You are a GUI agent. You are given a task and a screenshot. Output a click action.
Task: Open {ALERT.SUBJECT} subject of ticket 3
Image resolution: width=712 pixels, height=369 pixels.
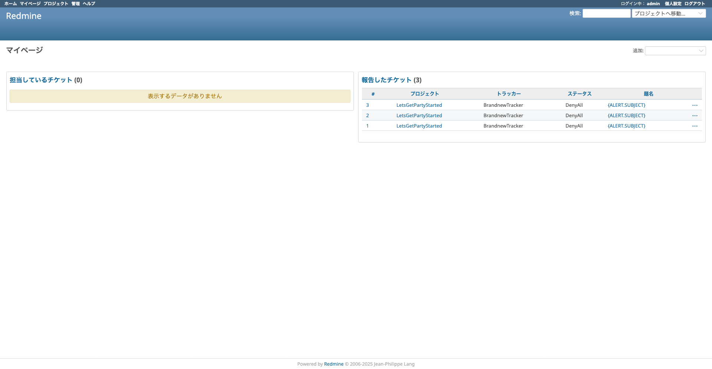pyautogui.click(x=626, y=105)
